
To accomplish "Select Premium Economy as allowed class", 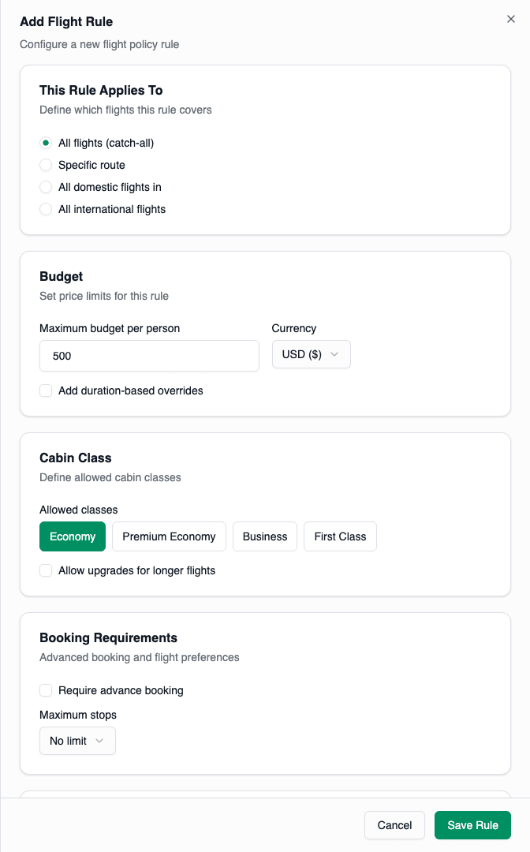I will 169,536.
